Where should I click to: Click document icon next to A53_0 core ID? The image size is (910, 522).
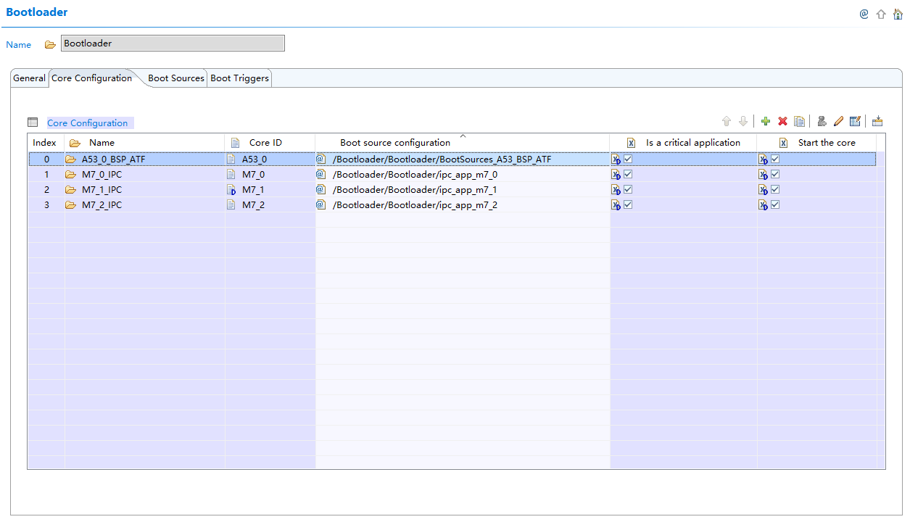pyautogui.click(x=232, y=159)
